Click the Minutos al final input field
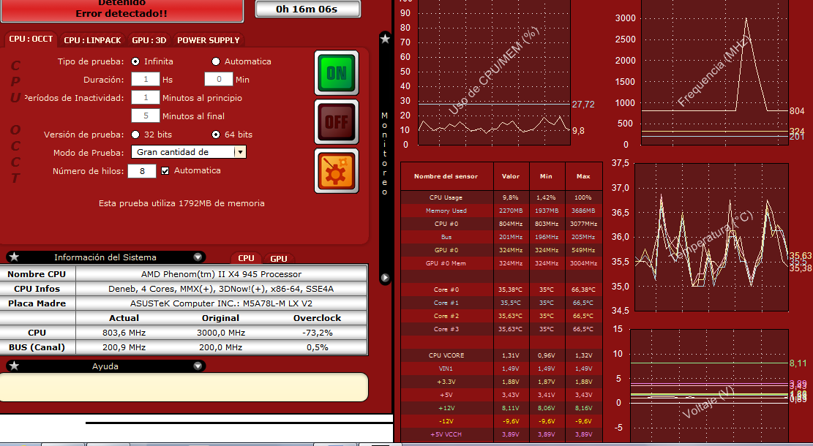Viewport: 813px width, 446px height. (145, 116)
